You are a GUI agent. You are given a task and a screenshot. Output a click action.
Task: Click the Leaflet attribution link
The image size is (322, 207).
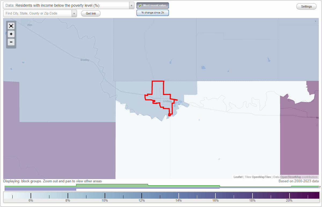(x=238, y=177)
